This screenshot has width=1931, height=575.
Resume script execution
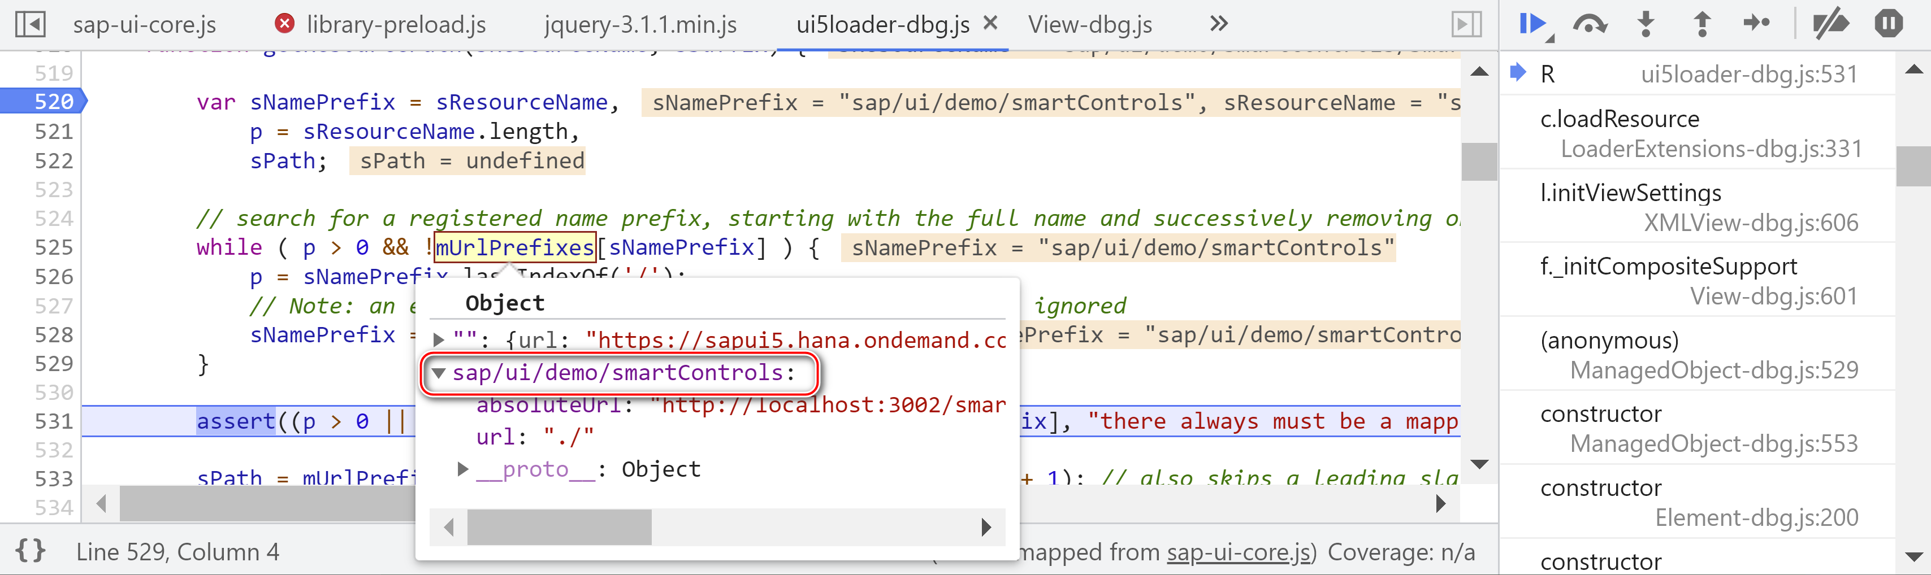tap(1534, 24)
